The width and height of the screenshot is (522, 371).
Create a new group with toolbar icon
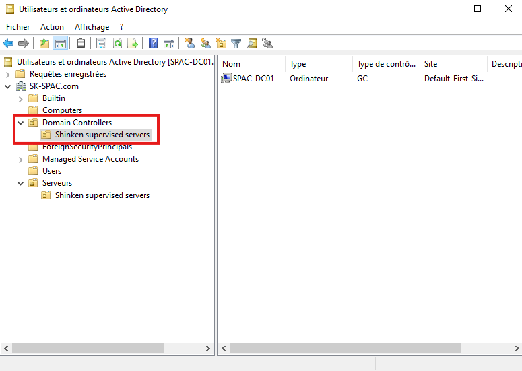205,44
